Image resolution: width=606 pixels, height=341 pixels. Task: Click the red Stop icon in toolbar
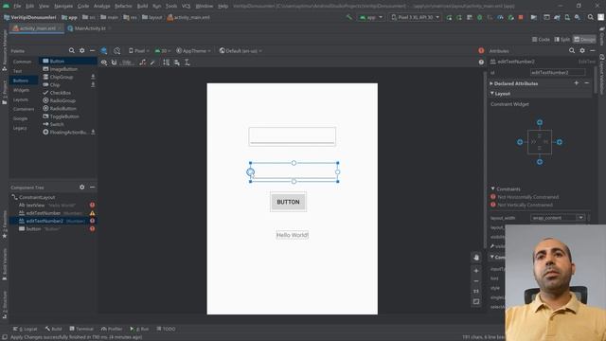521,17
